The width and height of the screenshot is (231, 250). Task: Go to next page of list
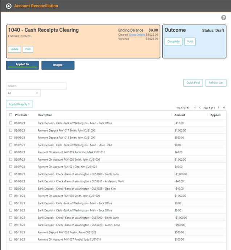(218, 108)
